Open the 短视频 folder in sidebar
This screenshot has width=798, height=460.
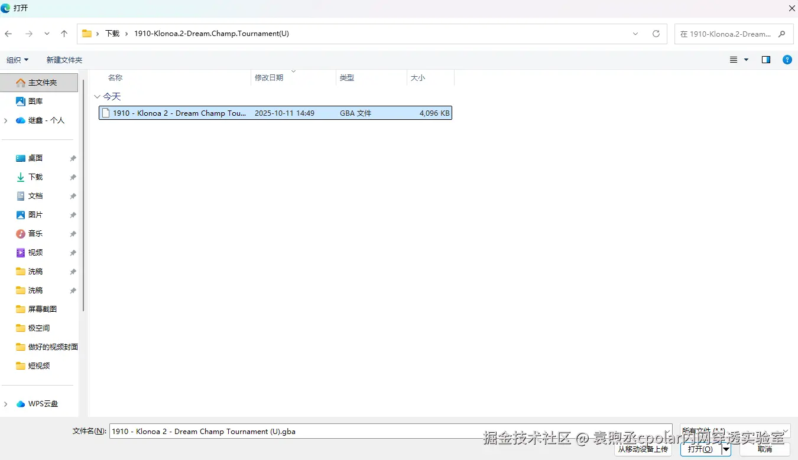click(39, 366)
